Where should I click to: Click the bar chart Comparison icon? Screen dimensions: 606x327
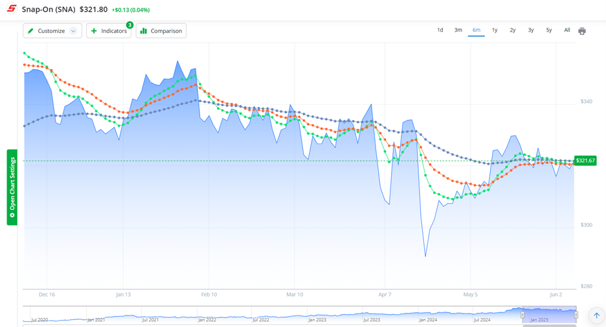[144, 31]
